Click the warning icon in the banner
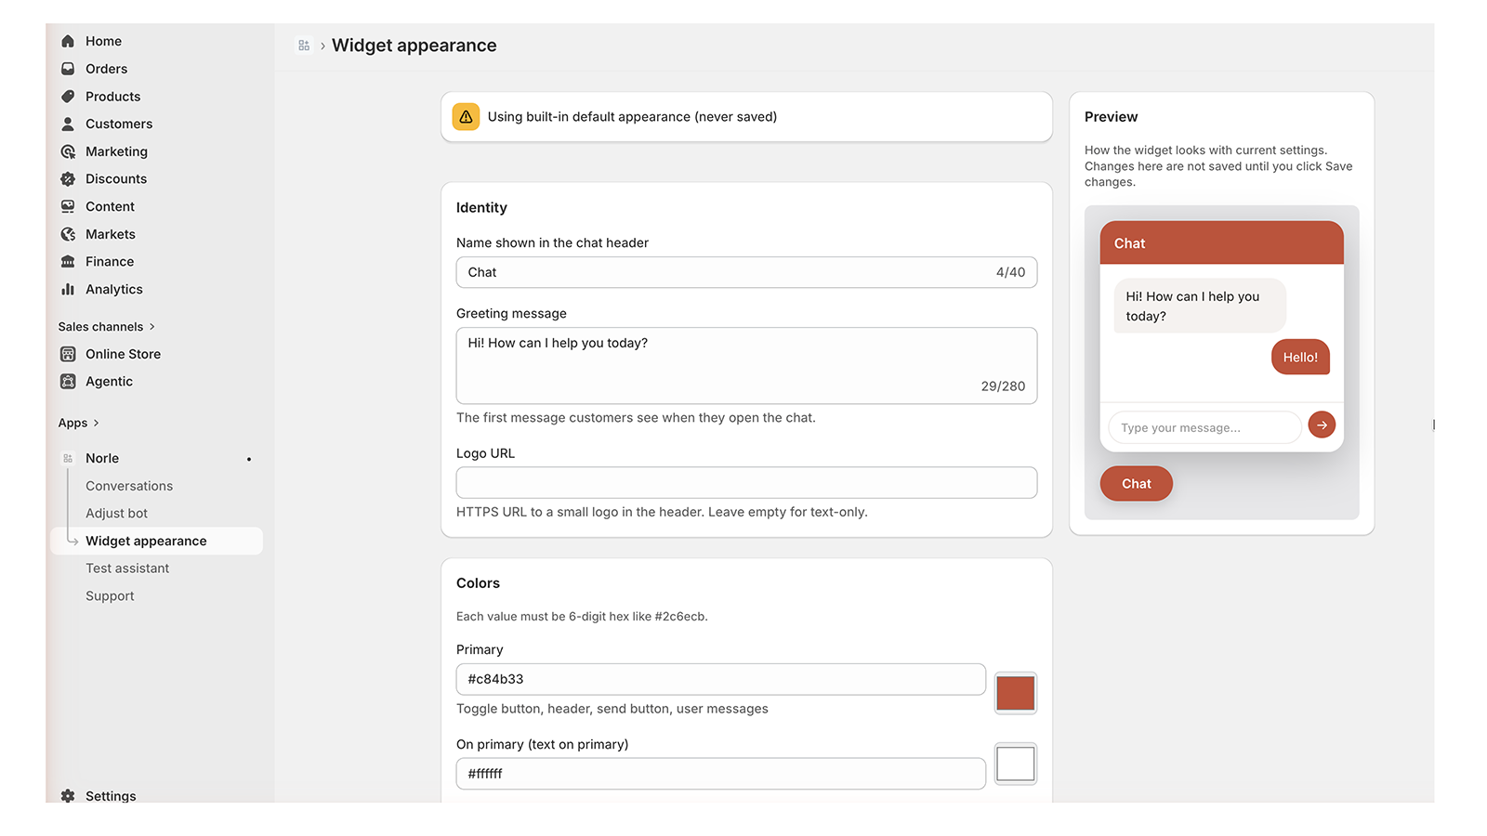Image resolution: width=1487 pixels, height=836 pixels. tap(466, 117)
